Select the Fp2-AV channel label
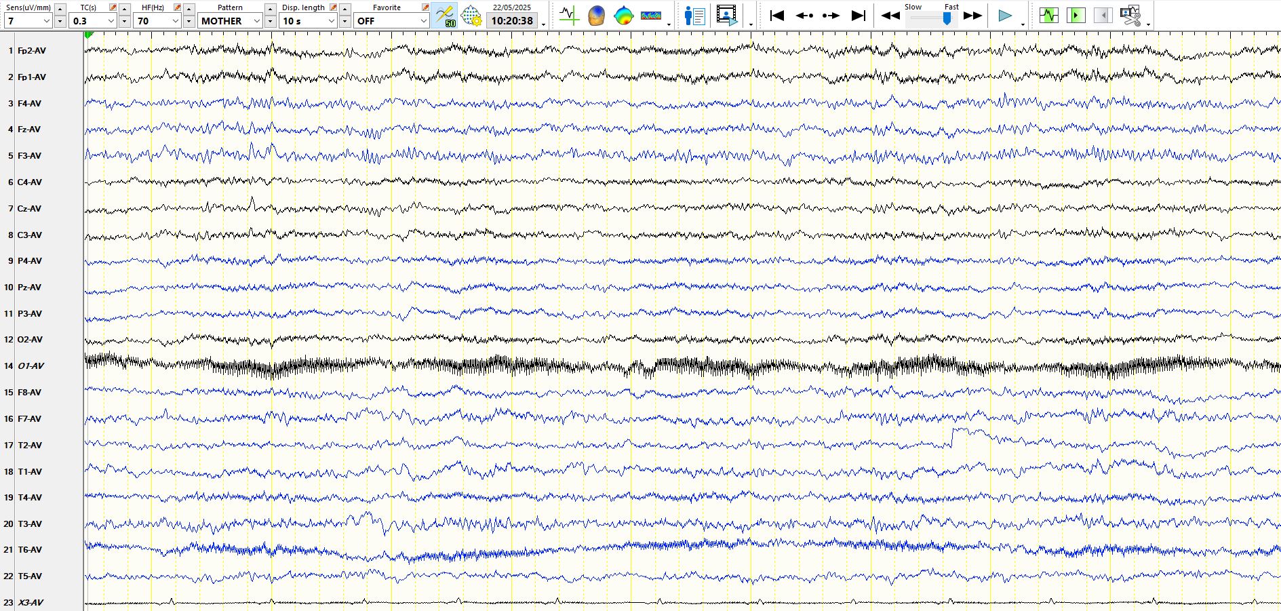Viewport: 1281px width, 611px height. [32, 51]
